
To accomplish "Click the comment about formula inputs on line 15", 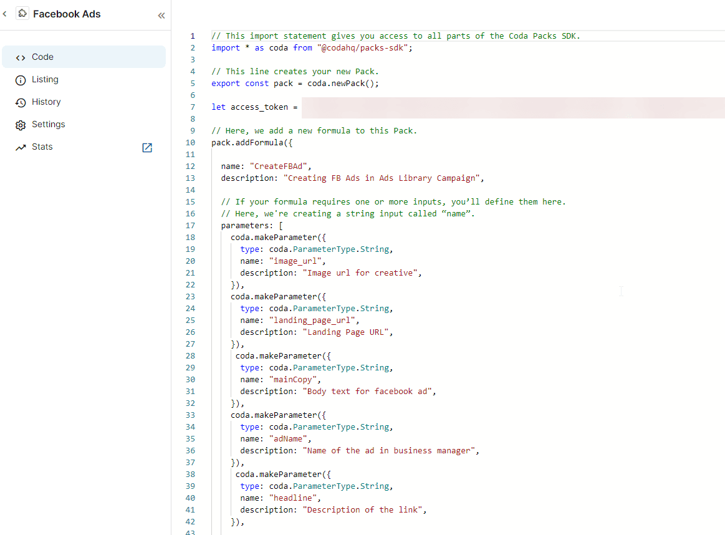I will pyautogui.click(x=393, y=202).
